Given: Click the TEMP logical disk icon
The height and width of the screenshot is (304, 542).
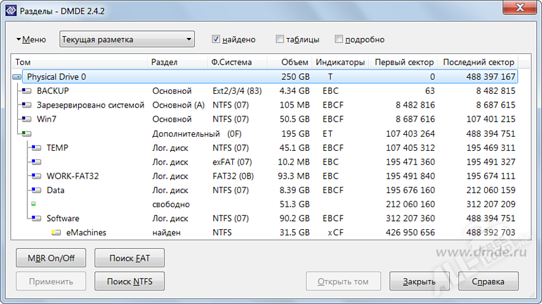Looking at the screenshot, I should pyautogui.click(x=36, y=148).
